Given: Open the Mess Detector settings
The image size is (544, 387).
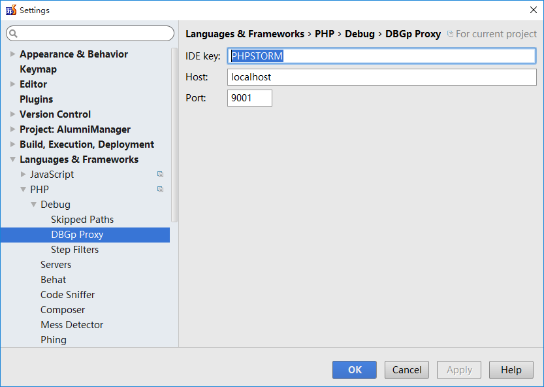Looking at the screenshot, I should 72,324.
